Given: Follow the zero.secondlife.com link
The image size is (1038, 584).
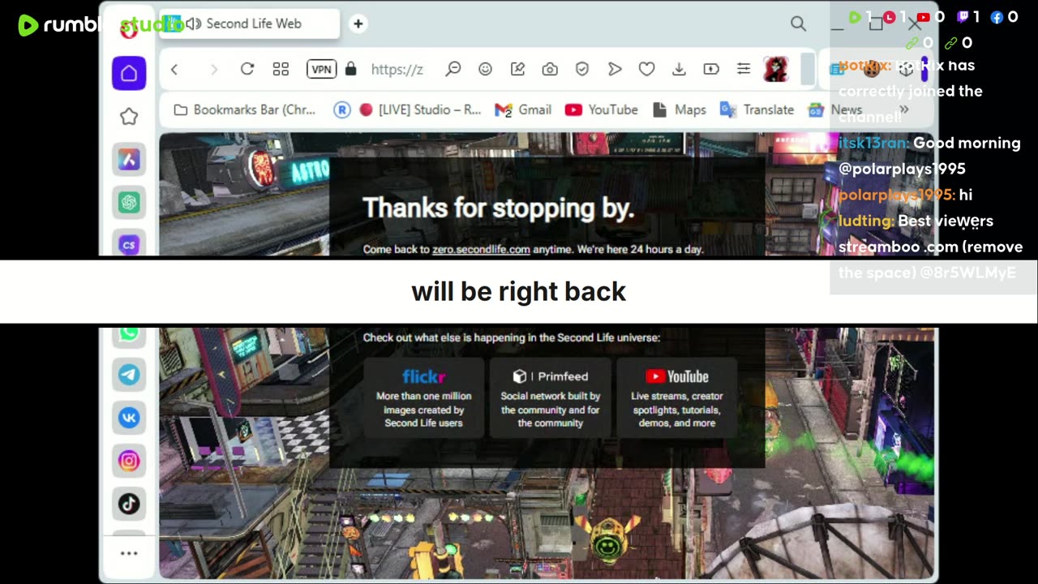Looking at the screenshot, I should 481,249.
